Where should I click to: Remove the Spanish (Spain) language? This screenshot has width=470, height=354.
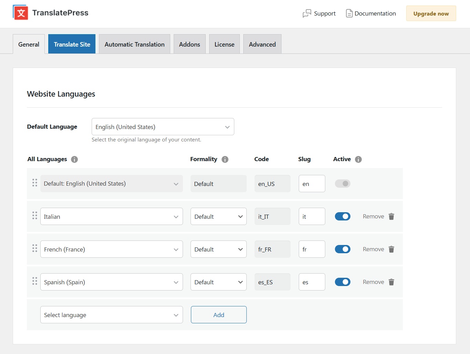(x=378, y=282)
